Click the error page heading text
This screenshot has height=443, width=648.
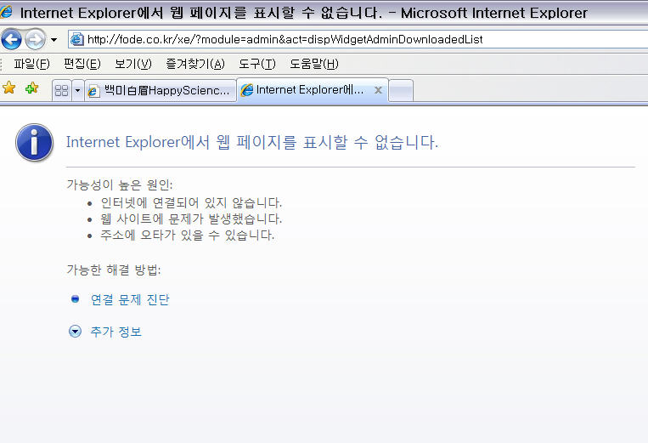point(252,142)
